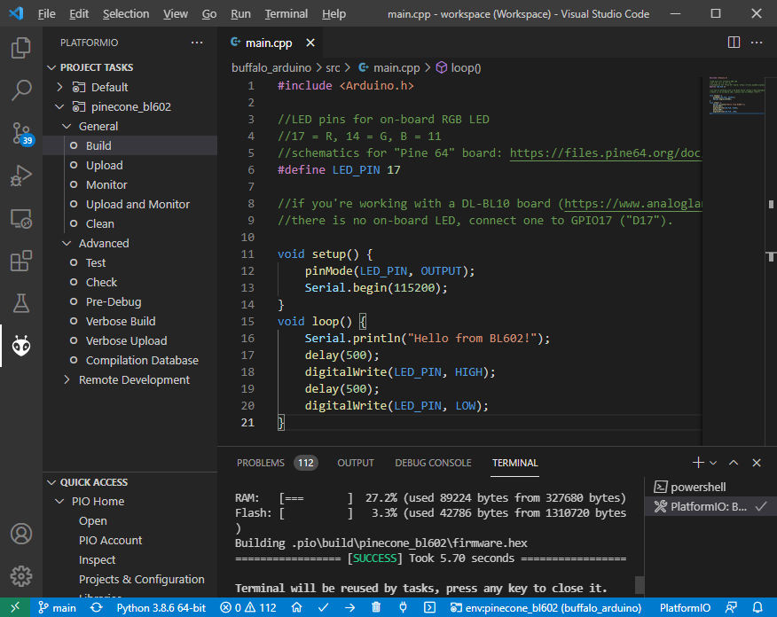Open the Explorer view in the activity bar
The width and height of the screenshot is (777, 617).
point(20,48)
